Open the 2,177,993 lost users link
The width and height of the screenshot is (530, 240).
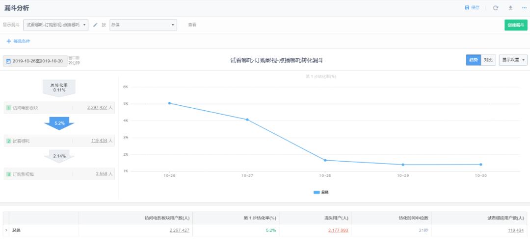tap(338, 230)
